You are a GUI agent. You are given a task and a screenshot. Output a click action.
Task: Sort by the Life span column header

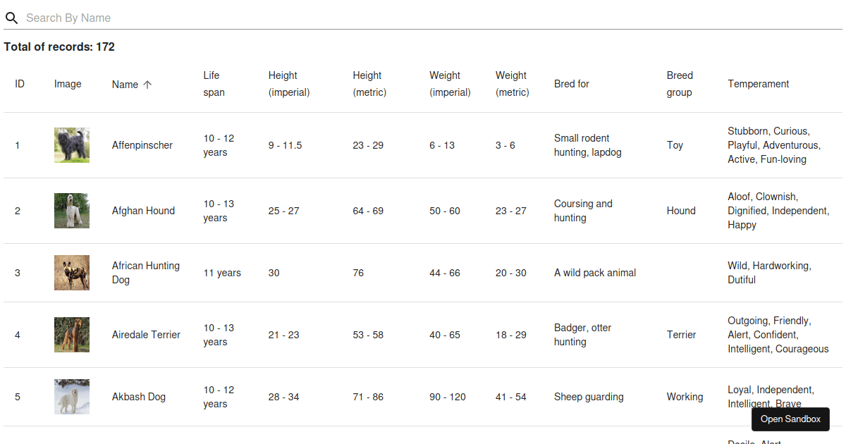tap(214, 83)
